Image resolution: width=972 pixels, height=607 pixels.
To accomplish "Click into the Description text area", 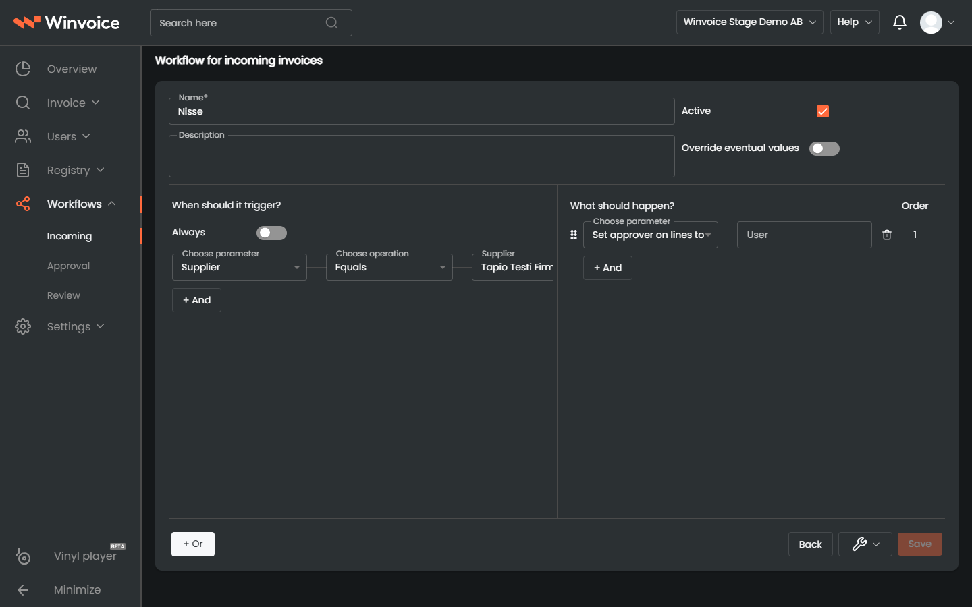I will pos(422,156).
